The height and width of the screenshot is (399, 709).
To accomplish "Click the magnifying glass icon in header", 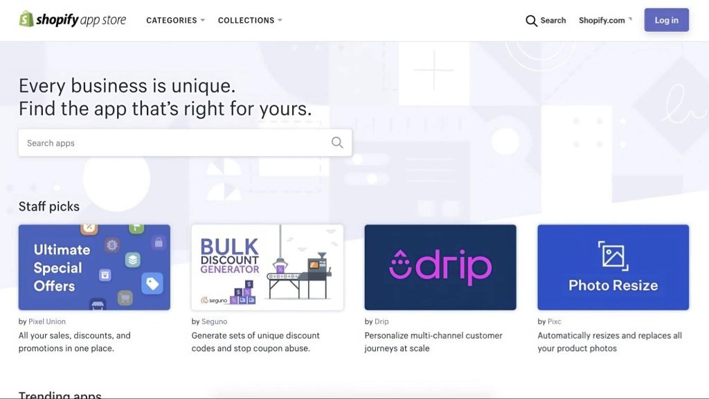I will pos(531,21).
